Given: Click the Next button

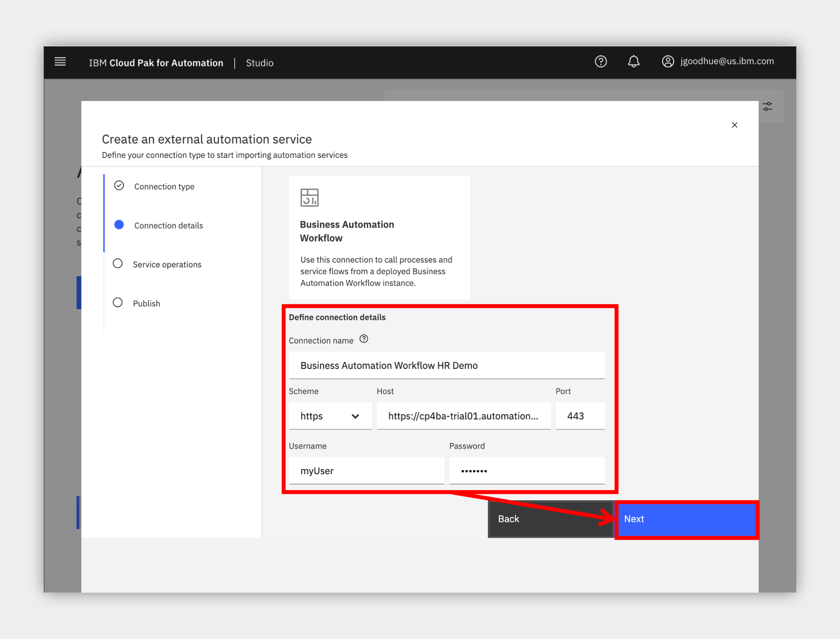Looking at the screenshot, I should click(x=686, y=520).
